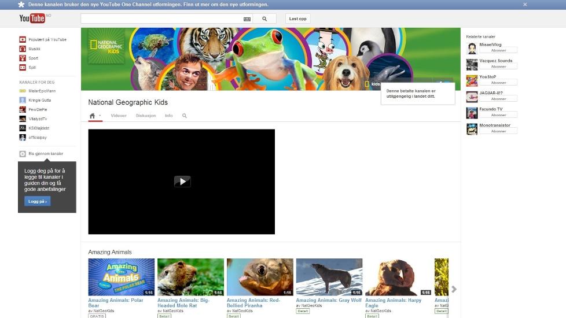The image size is (566, 318).
Task: Subscribe to JAGUAR-!!!? with Abonner
Action: (498, 99)
